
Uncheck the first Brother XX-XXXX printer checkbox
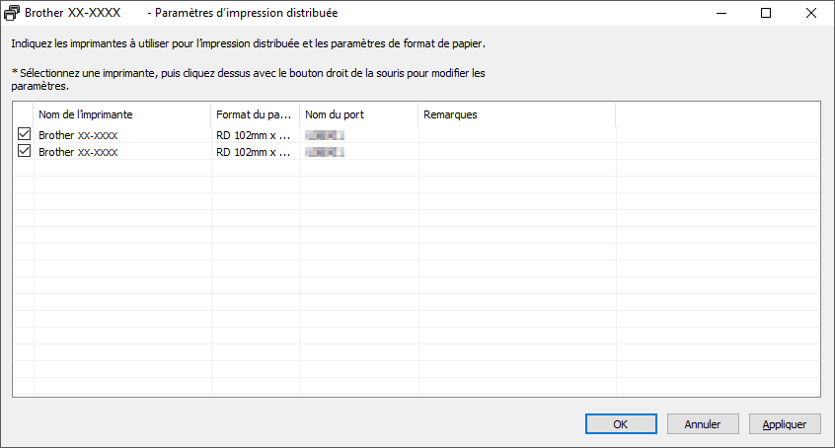point(24,133)
